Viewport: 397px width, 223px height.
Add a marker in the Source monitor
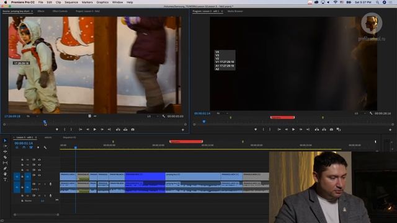pos(57,129)
